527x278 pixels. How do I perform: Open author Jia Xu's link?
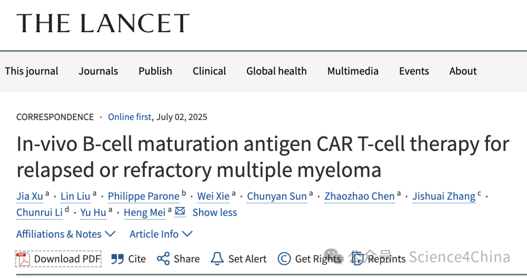[x=30, y=196]
